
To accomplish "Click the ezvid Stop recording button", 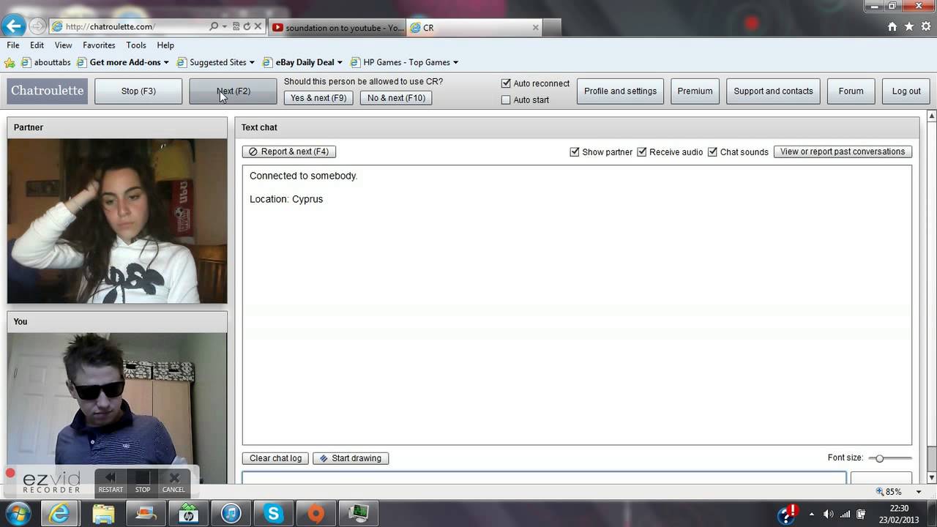I will (x=143, y=482).
